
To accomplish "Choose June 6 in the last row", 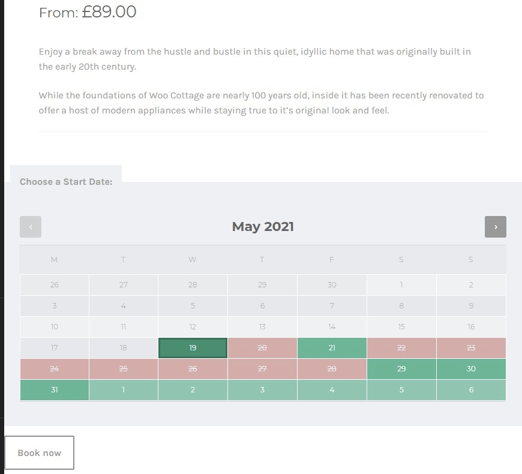I will [471, 390].
